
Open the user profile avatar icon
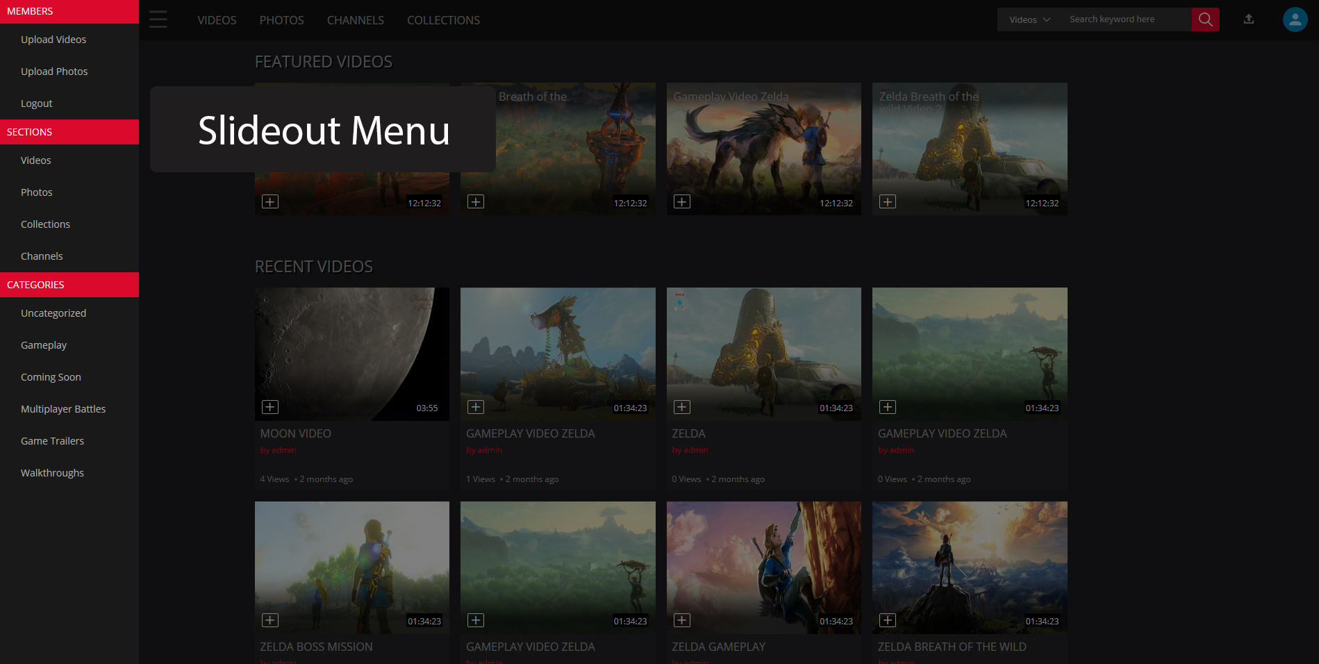(x=1295, y=19)
